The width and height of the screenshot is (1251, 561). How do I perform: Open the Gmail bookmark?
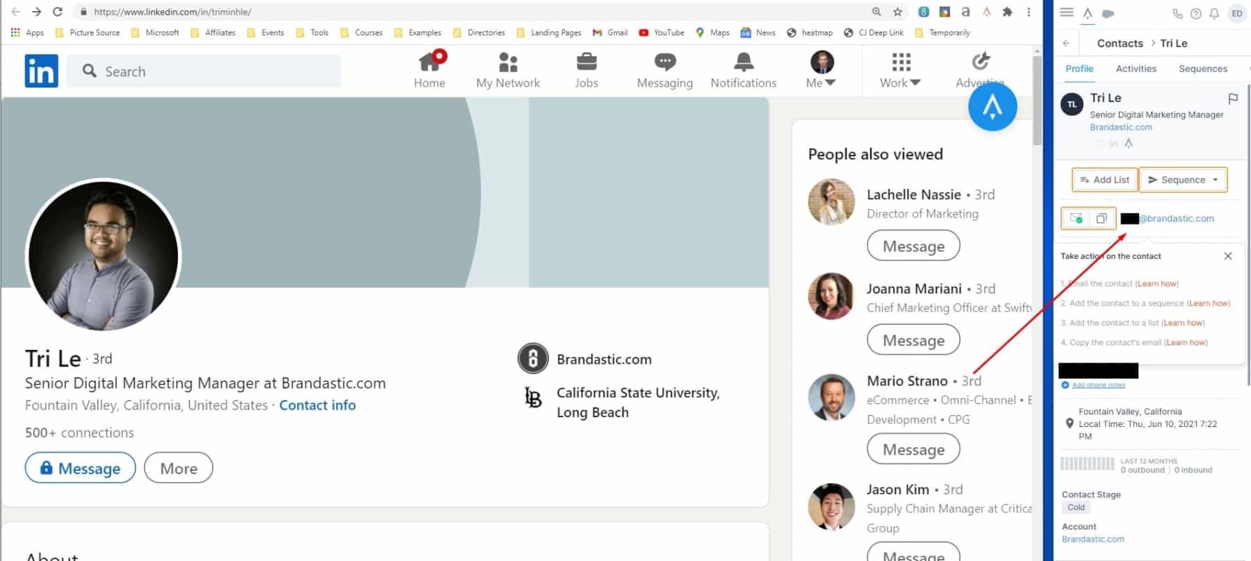tap(610, 33)
